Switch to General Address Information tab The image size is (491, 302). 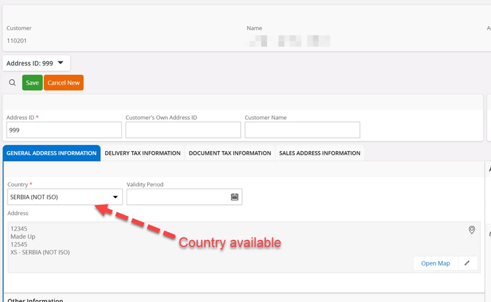pyautogui.click(x=51, y=153)
